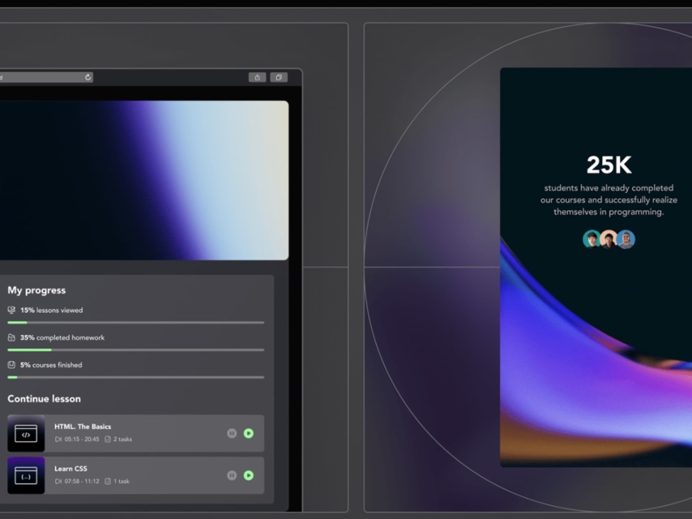
Task: Click the Learn CSS title
Action: coord(71,468)
